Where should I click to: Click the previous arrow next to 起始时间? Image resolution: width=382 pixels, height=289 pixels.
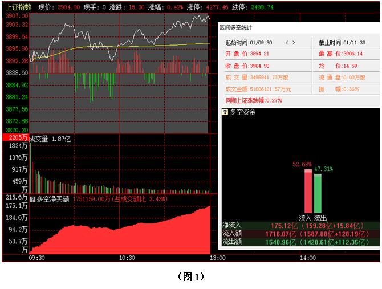click(287, 43)
